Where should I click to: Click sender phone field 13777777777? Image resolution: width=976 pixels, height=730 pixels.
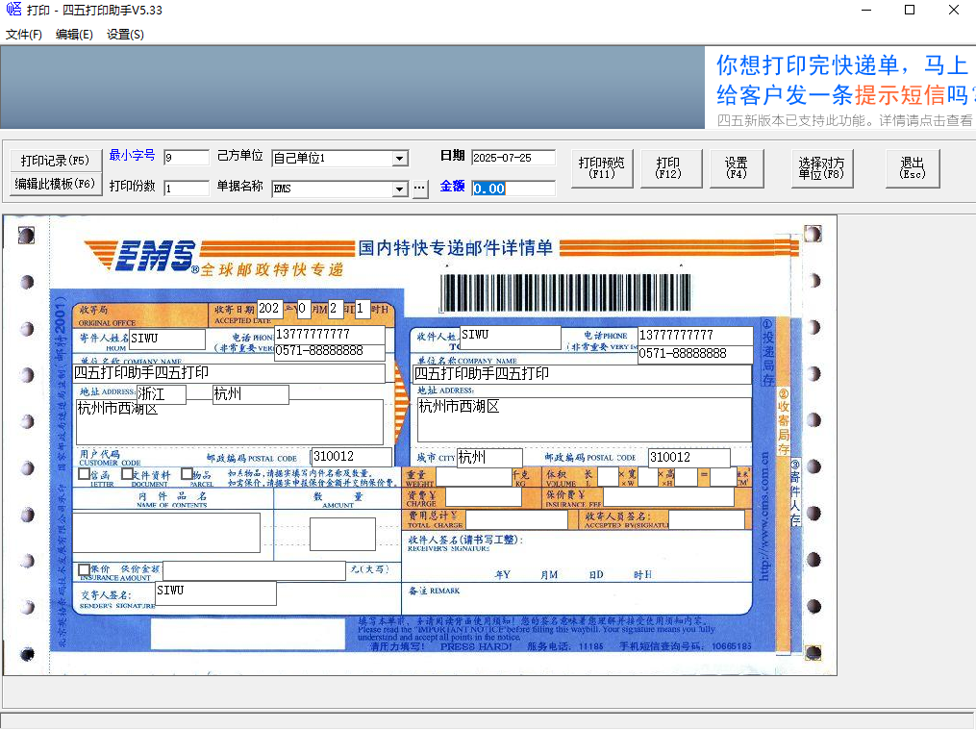tap(329, 334)
